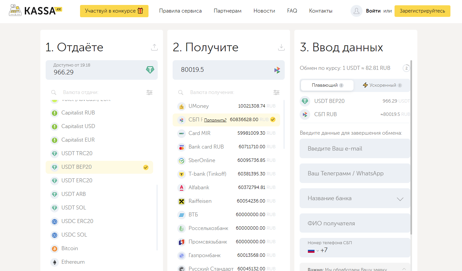
Task: Click checkmark on selected USDT BEP20 row
Action: [146, 167]
